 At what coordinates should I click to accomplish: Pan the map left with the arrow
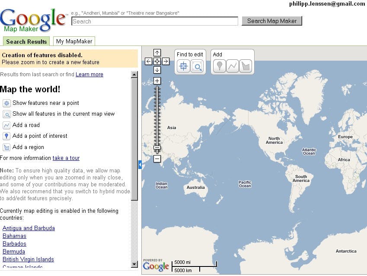[x=148, y=61]
